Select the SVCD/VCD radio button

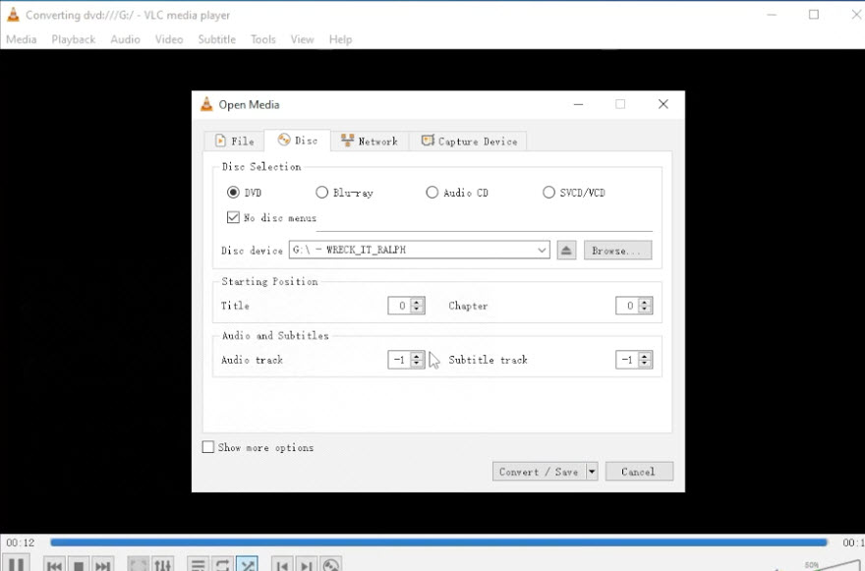[548, 192]
